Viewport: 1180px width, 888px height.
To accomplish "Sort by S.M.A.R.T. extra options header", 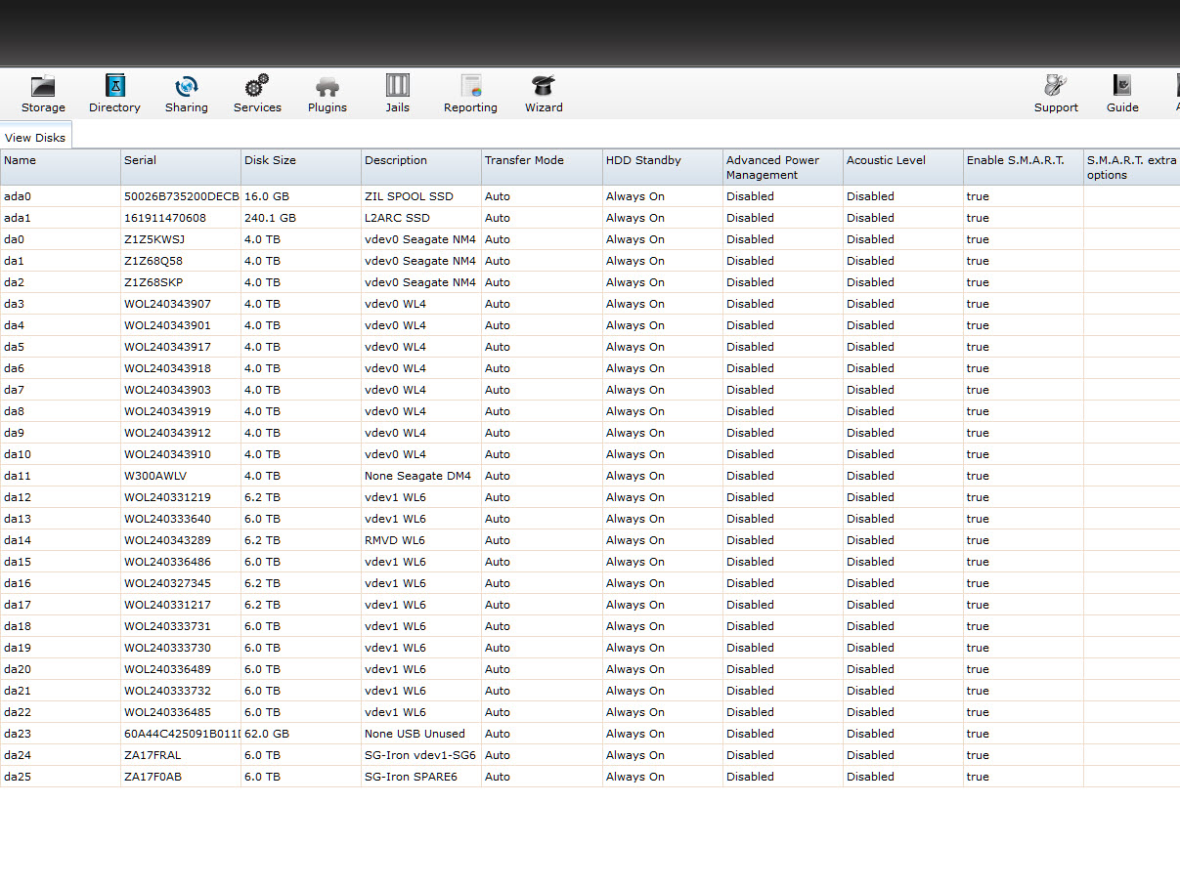I will 1132,167.
